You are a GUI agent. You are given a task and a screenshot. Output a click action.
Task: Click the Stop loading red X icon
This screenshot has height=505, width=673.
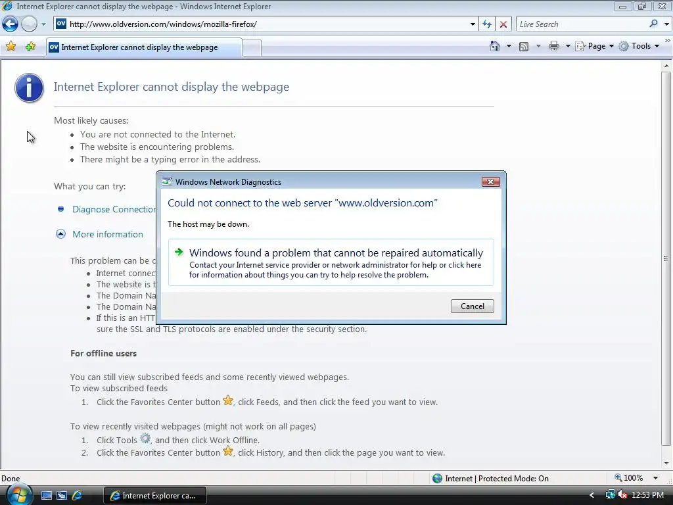pyautogui.click(x=503, y=24)
